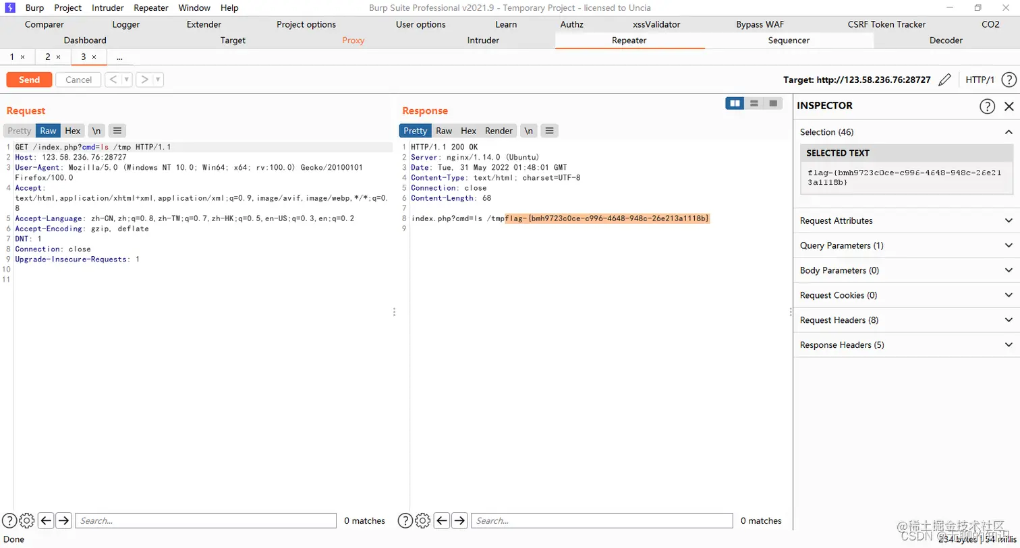Go to next request search match
1020x548 pixels.
point(64,520)
